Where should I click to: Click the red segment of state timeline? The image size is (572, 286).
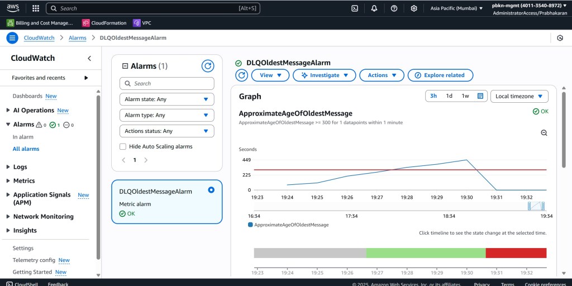coord(516,253)
